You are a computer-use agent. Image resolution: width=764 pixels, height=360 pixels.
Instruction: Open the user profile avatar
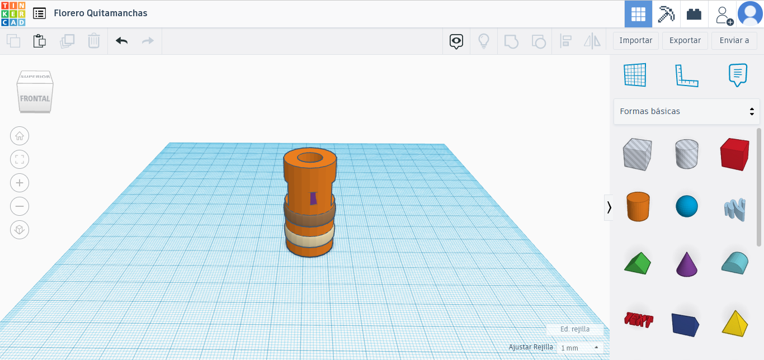750,14
